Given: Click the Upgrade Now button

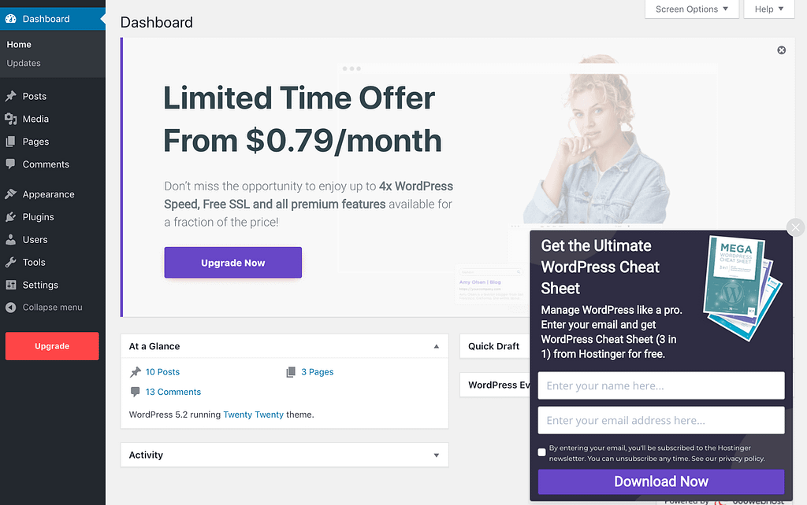Looking at the screenshot, I should (x=232, y=262).
